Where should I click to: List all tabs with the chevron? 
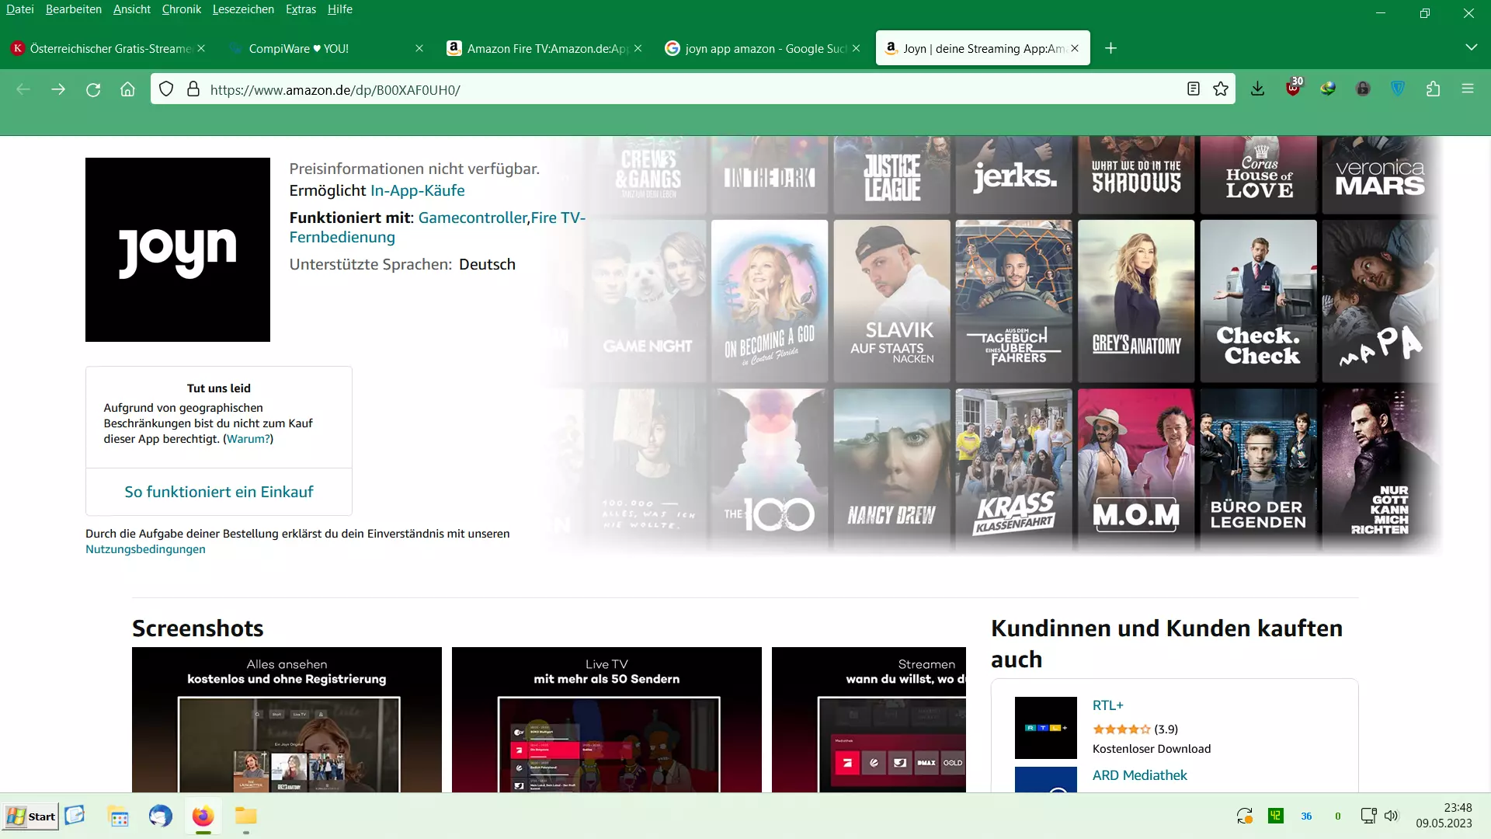click(1471, 47)
